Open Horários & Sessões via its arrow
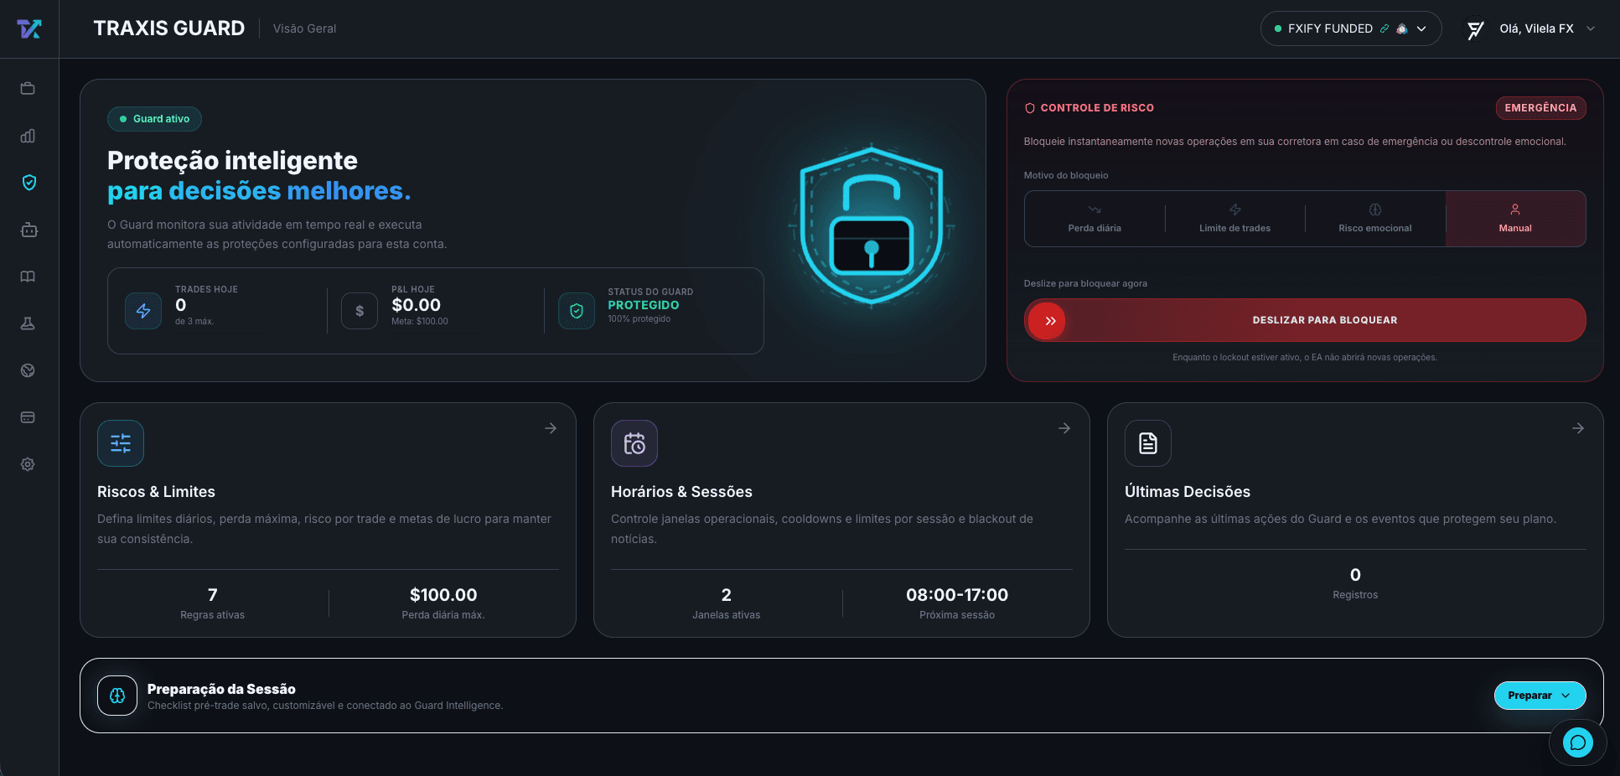 tap(1064, 428)
